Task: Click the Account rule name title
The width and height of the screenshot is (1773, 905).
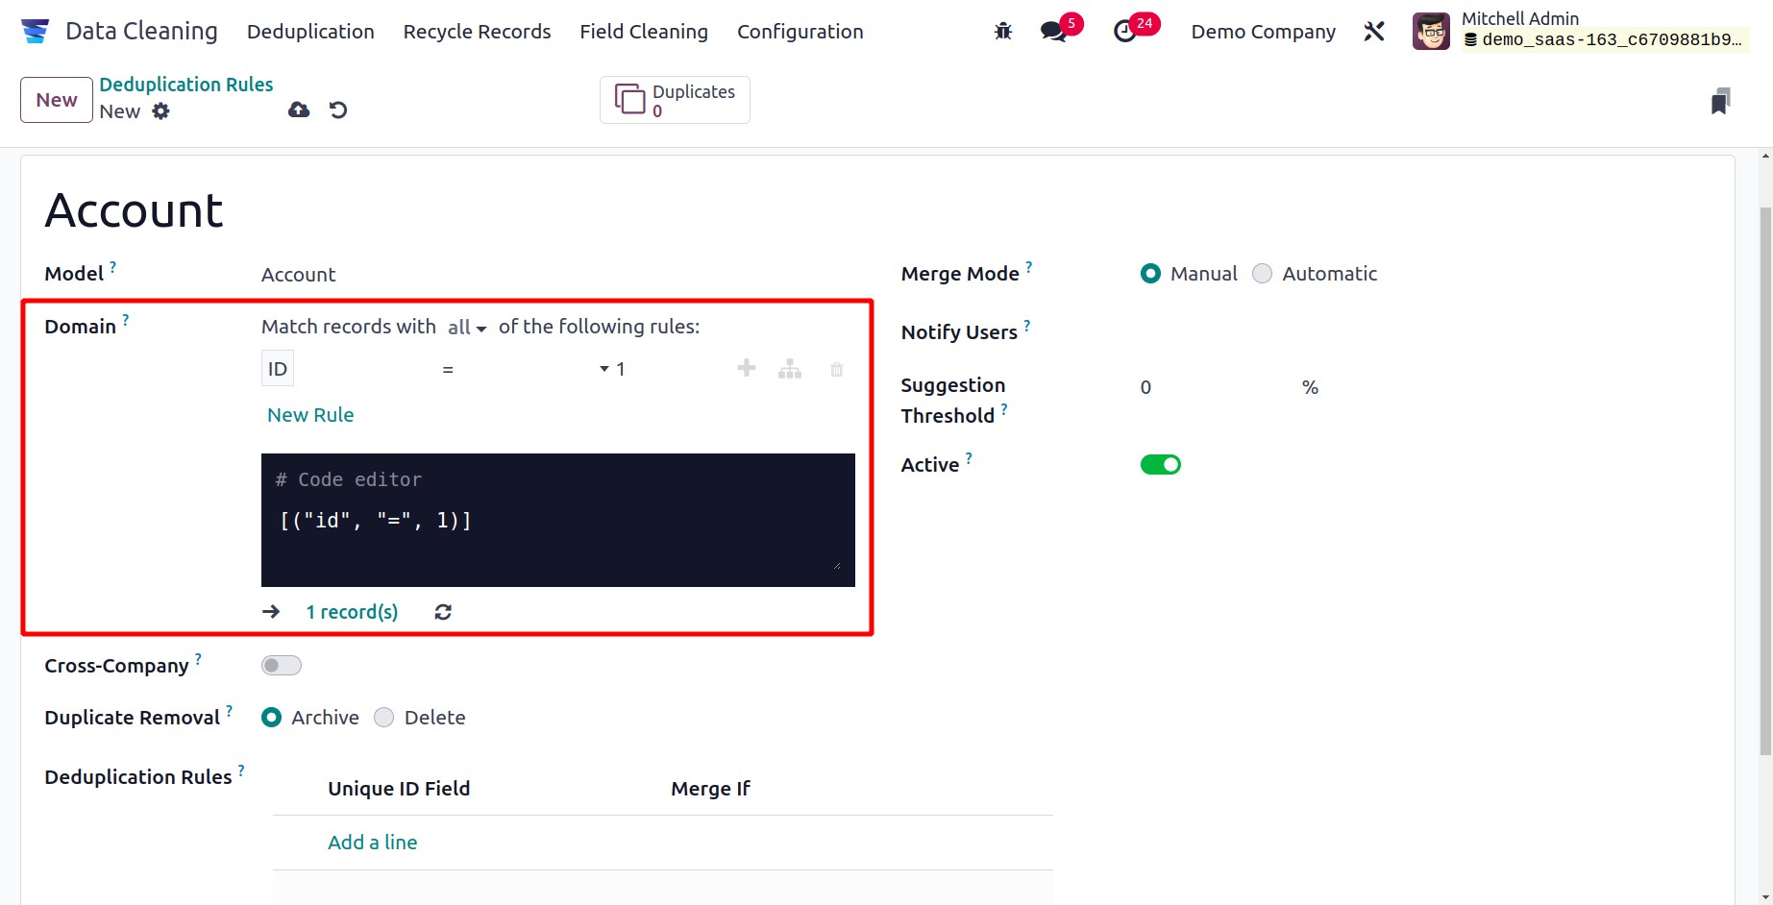Action: [x=134, y=210]
